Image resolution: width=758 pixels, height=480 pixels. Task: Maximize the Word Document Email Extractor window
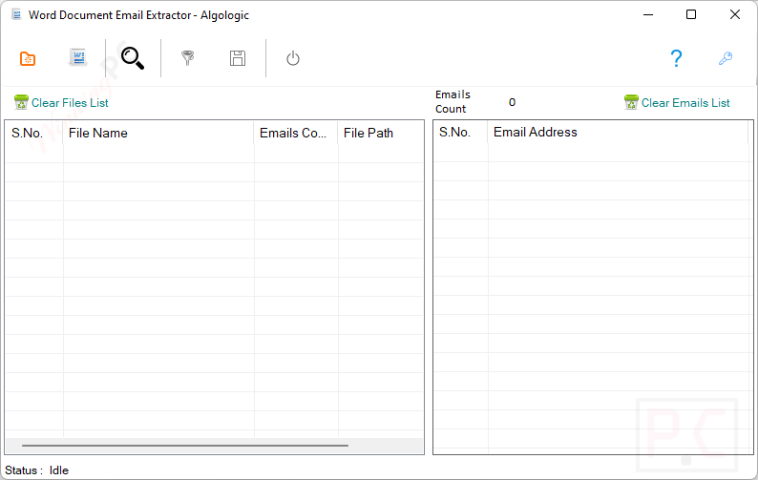[691, 14]
